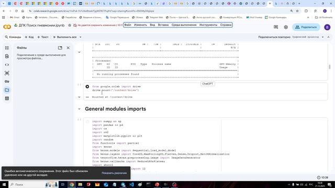Viewport: 335px width, 188px height.
Task: Bookmark this page with star icon
Action: click(x=297, y=11)
